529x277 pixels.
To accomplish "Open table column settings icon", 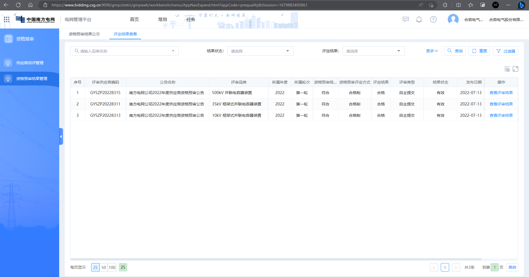I will [x=507, y=69].
